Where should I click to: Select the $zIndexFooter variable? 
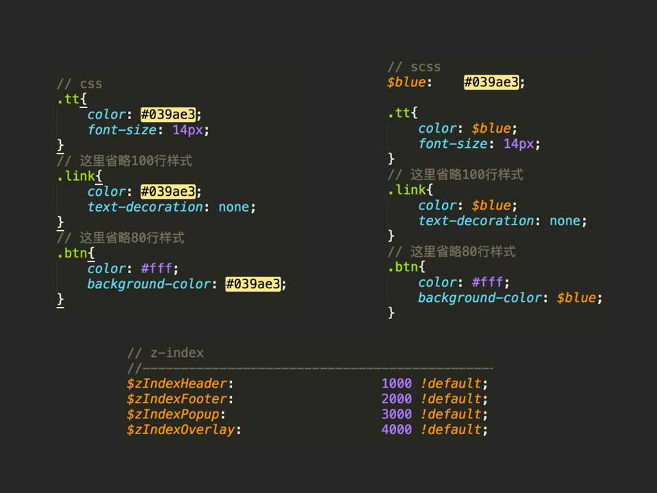point(177,399)
